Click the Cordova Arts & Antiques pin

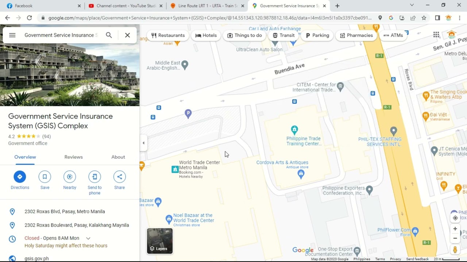pyautogui.click(x=301, y=174)
